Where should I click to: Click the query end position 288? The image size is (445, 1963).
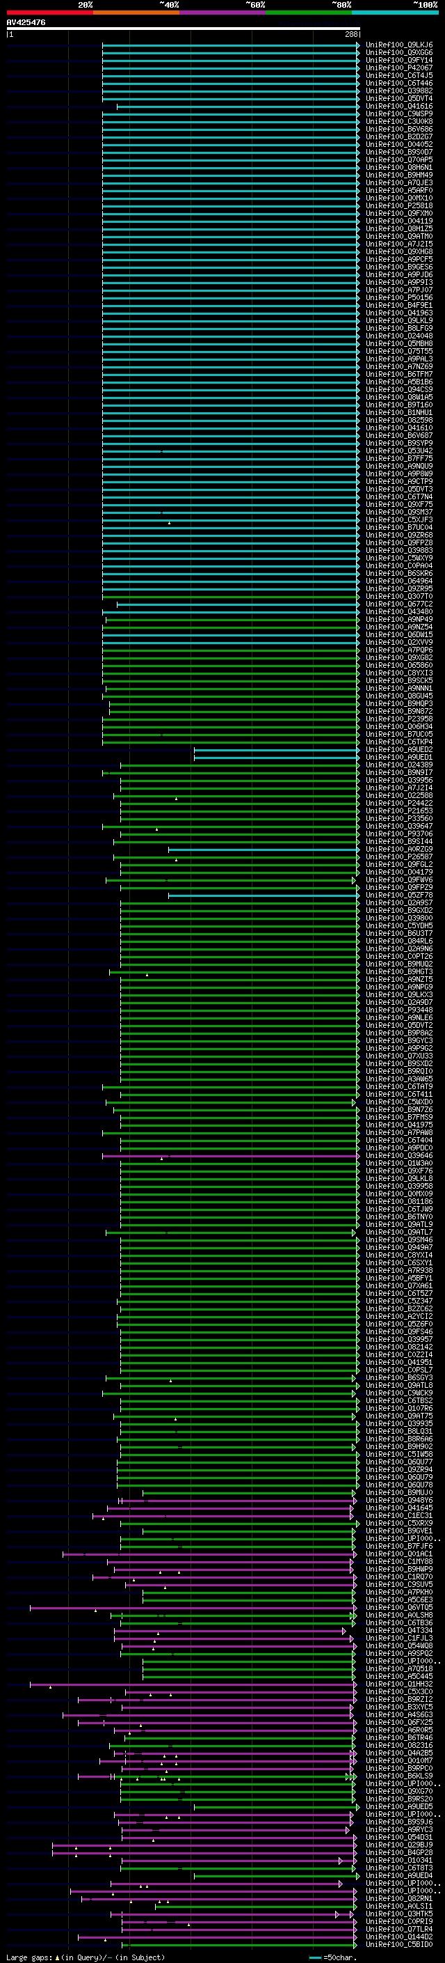[350, 34]
